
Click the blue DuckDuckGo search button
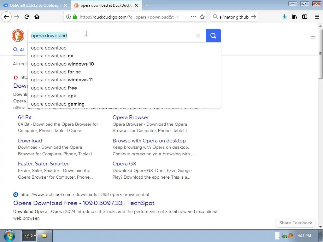point(213,36)
